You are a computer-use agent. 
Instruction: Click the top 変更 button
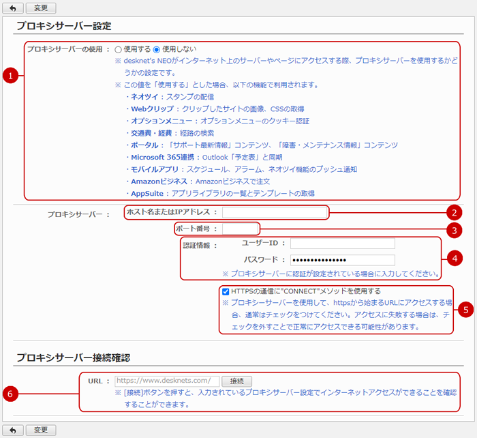41,8
